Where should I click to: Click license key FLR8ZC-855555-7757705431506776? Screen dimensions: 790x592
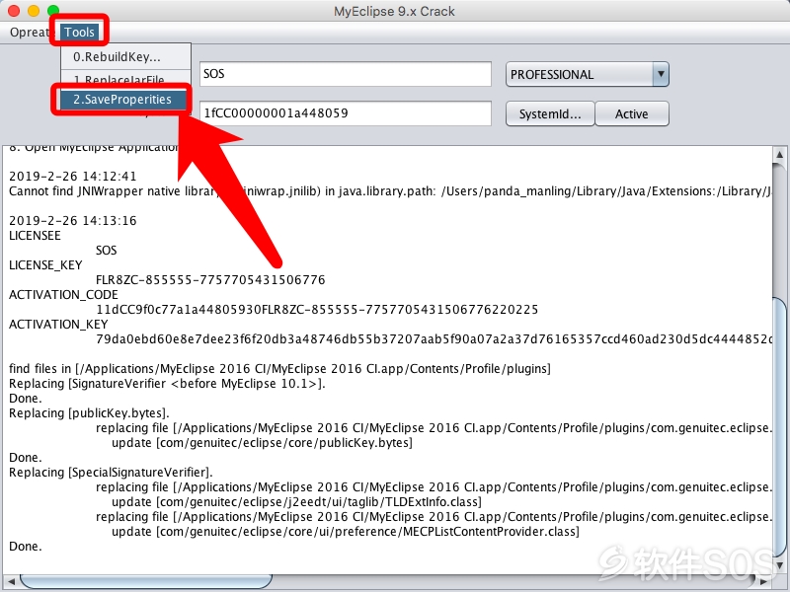(x=210, y=280)
